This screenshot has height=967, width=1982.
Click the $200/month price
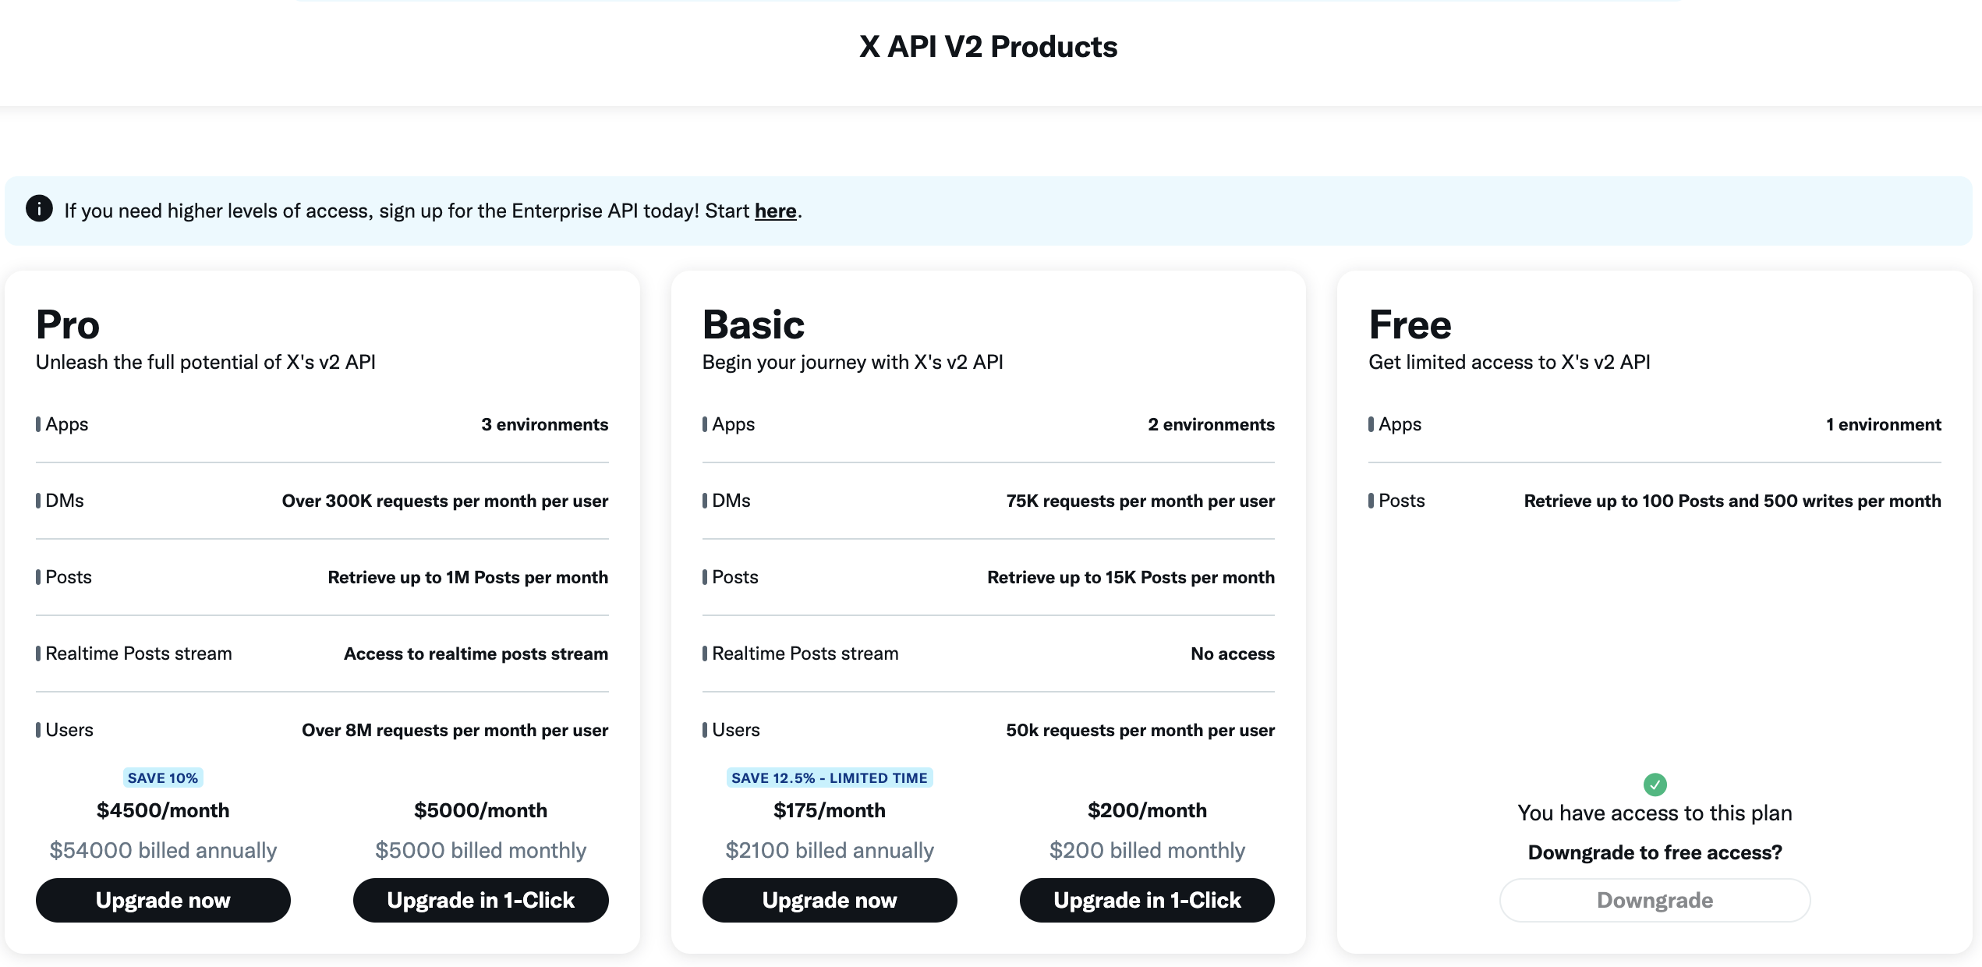[x=1147, y=810]
